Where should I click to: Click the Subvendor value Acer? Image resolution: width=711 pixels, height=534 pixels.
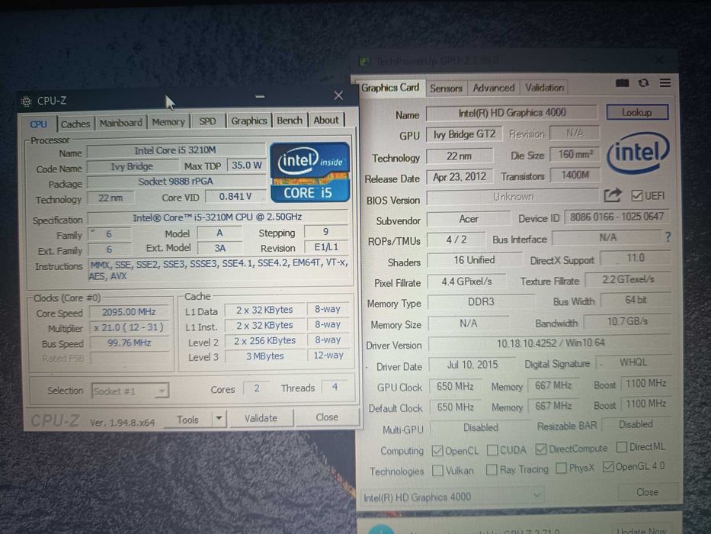click(x=469, y=219)
